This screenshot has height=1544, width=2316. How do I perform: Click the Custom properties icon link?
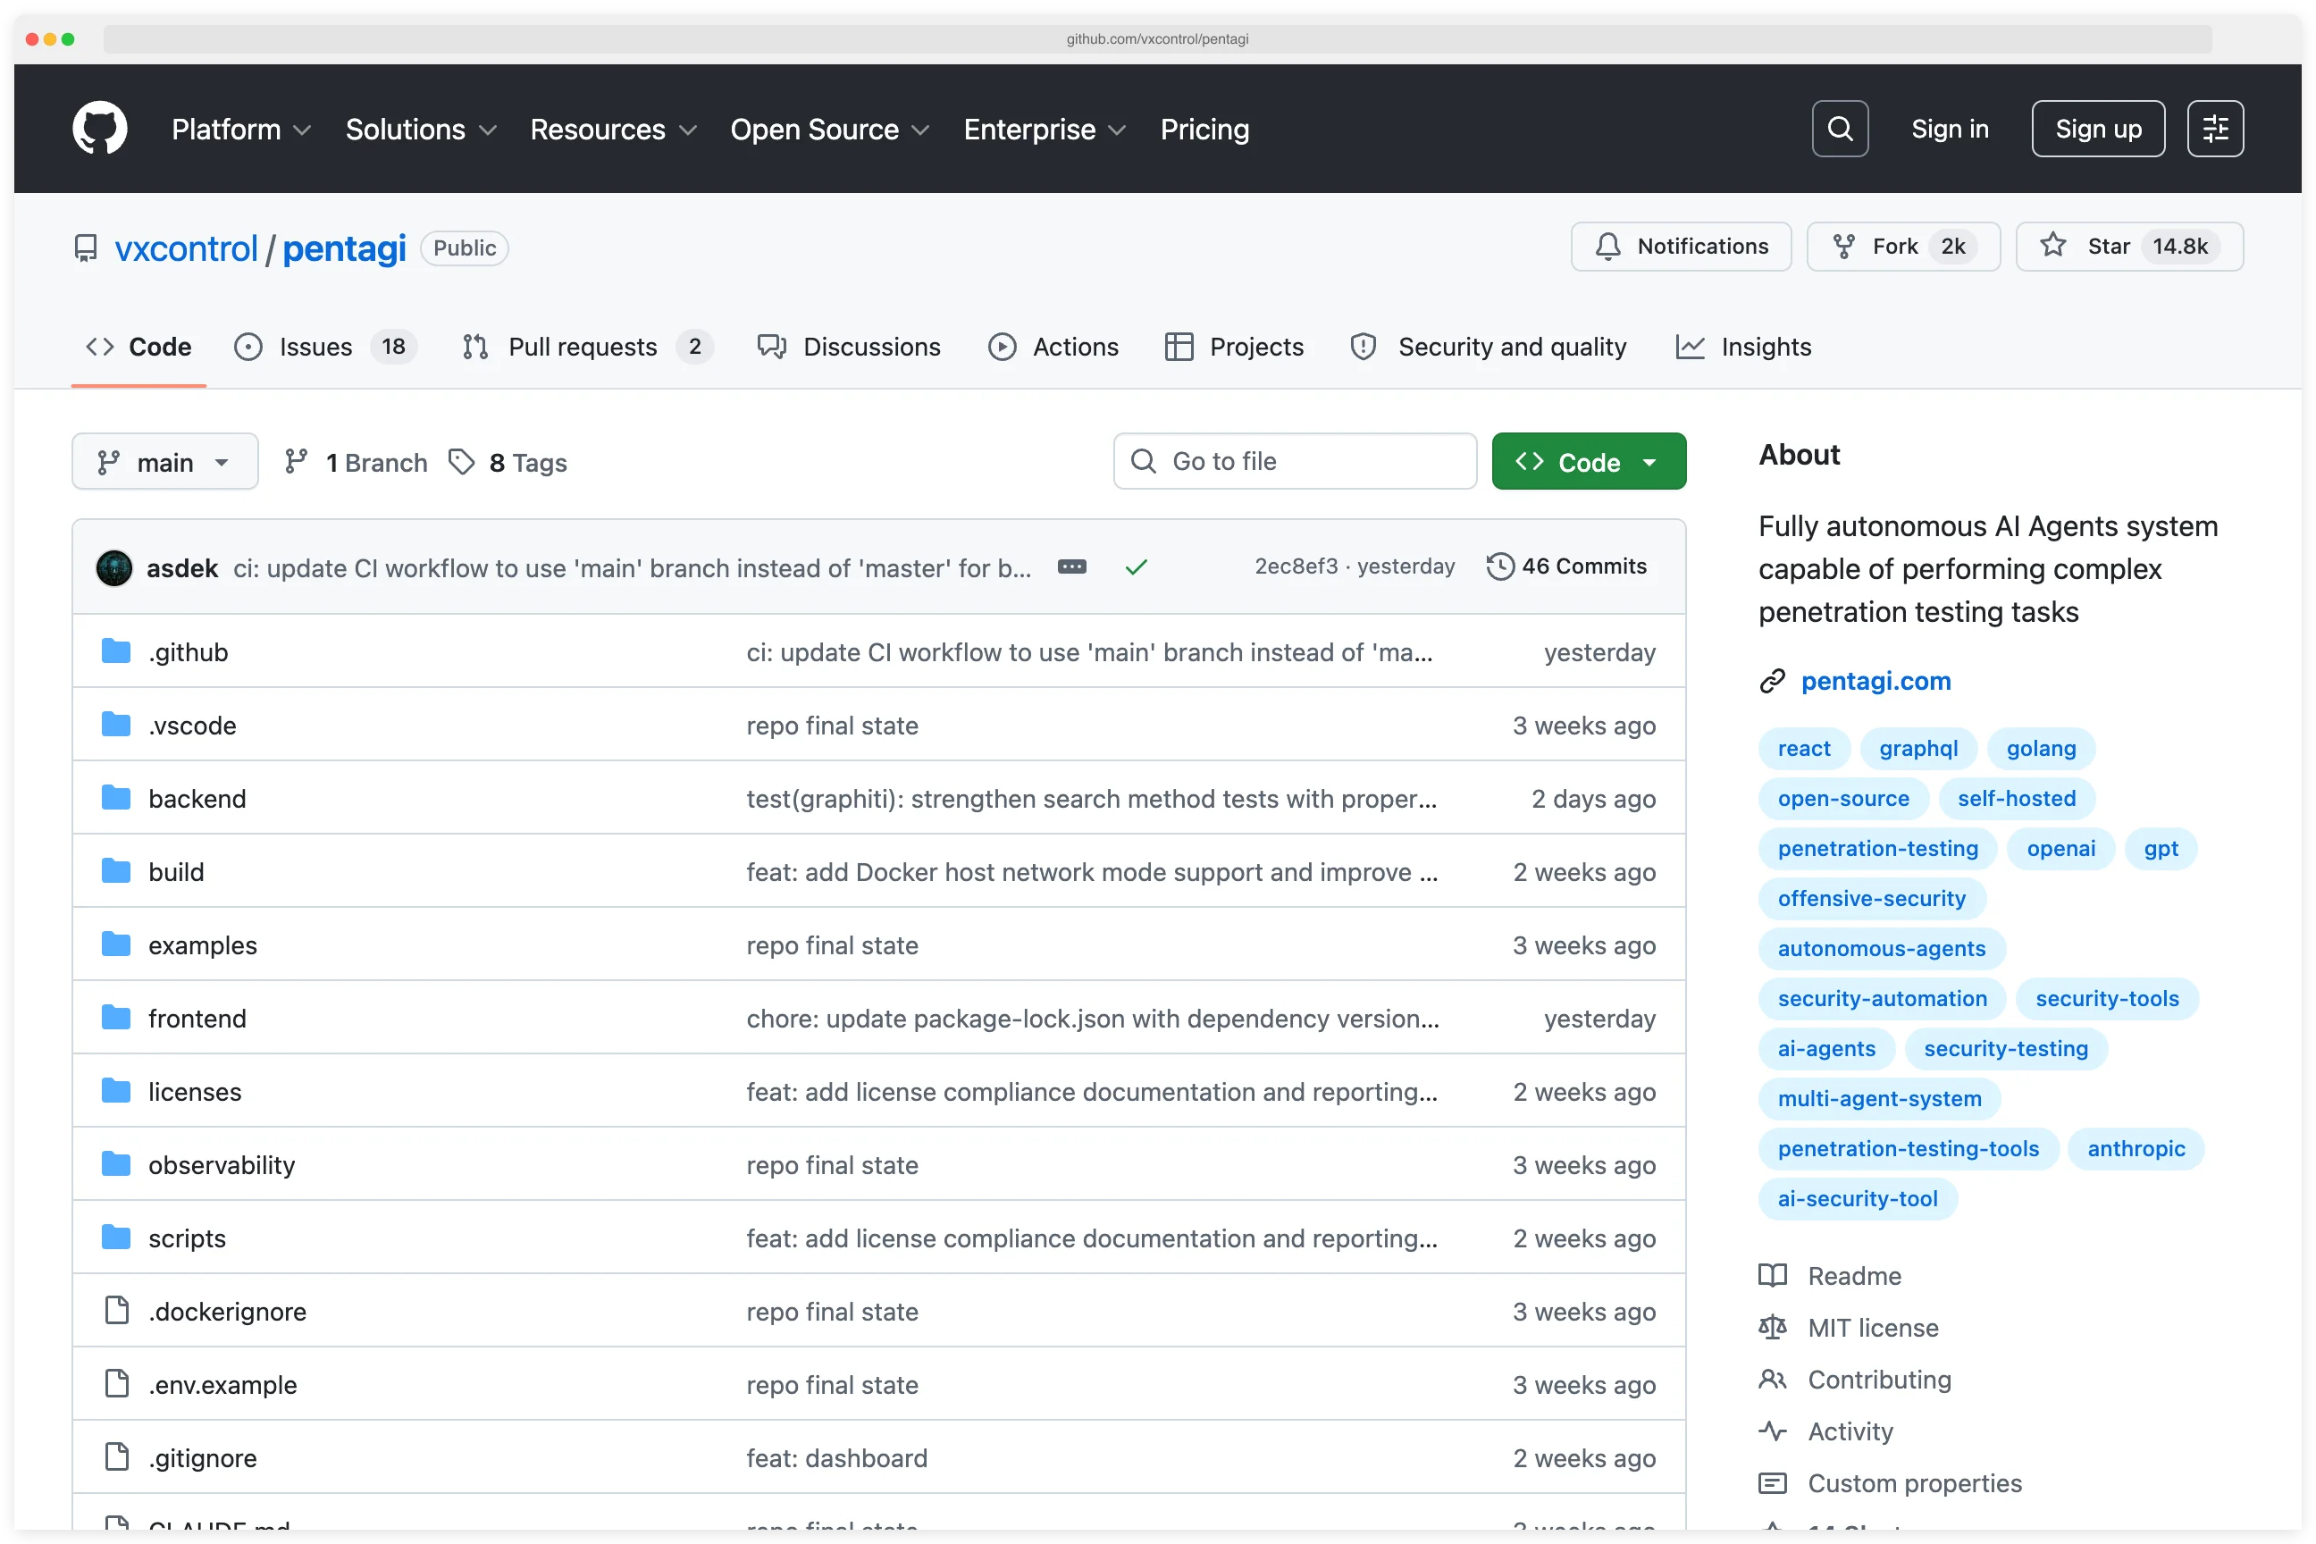click(1890, 1484)
